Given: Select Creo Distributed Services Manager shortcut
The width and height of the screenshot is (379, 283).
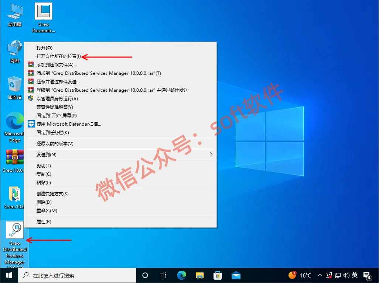Looking at the screenshot, I should coord(15,244).
